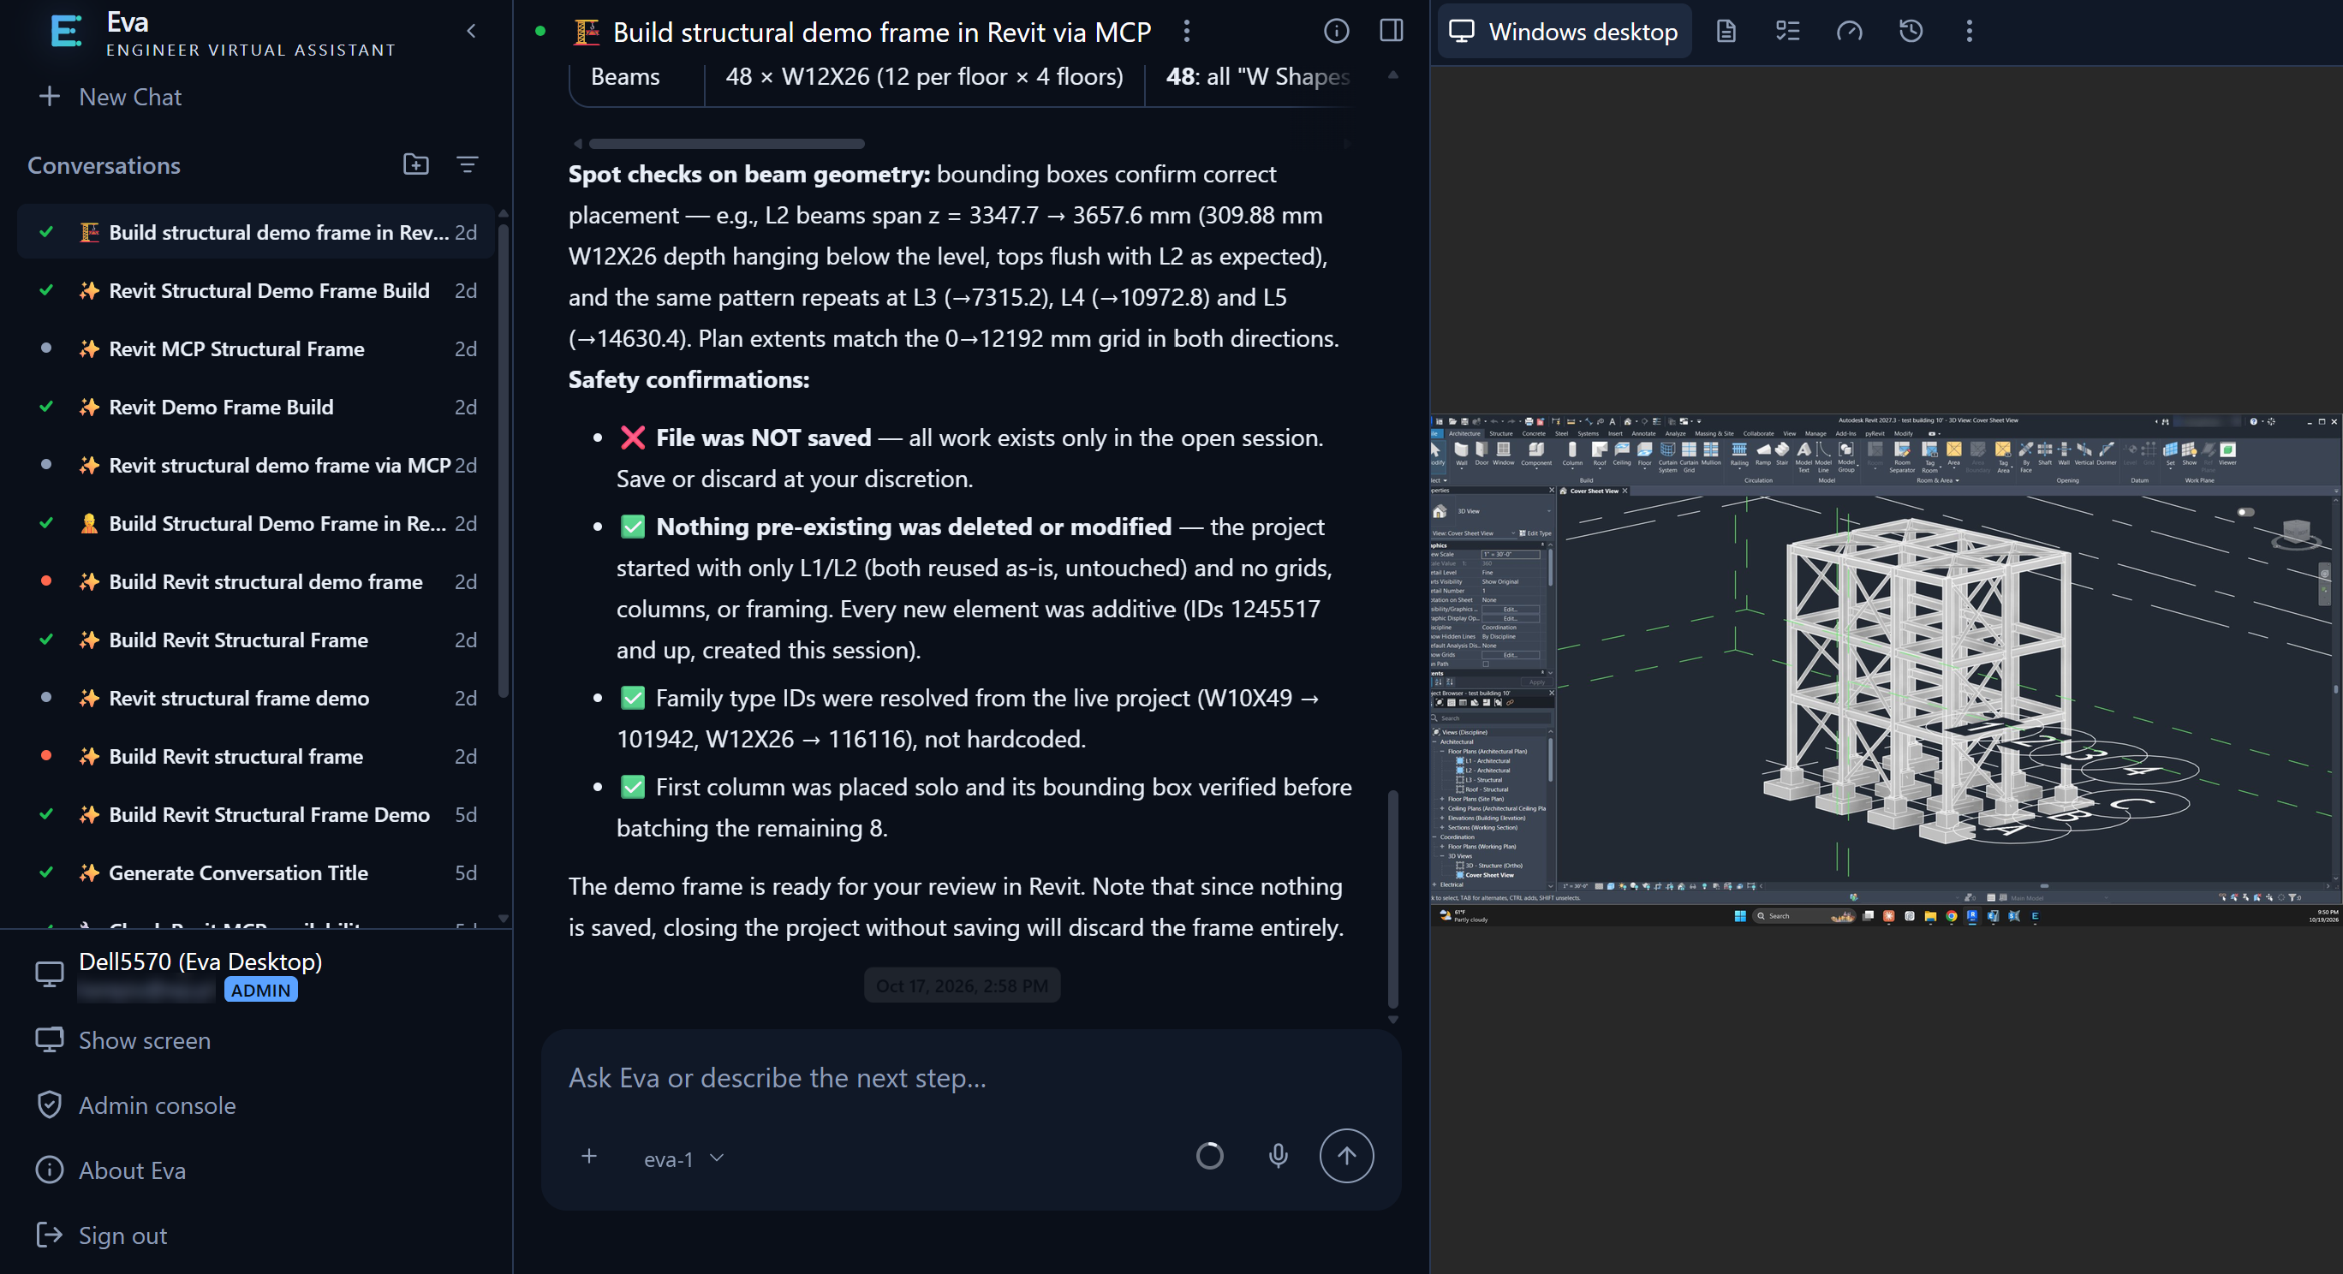The width and height of the screenshot is (2343, 1274).
Task: Open the View: Cover Sheet View dropdown
Action: click(x=1474, y=533)
